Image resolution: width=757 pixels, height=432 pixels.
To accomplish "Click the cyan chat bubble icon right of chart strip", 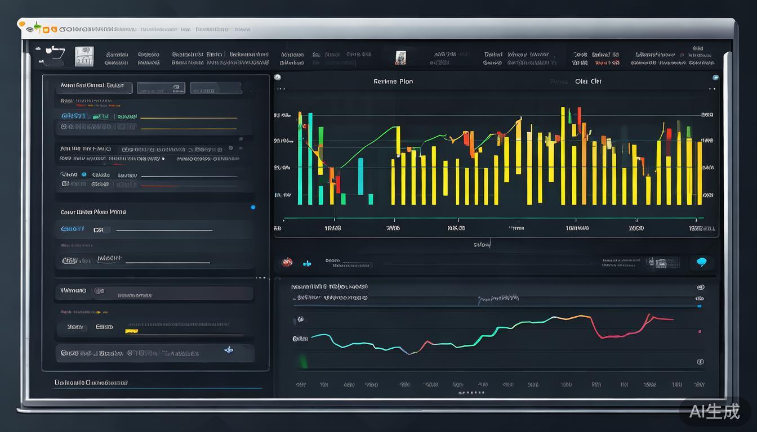I will click(701, 262).
